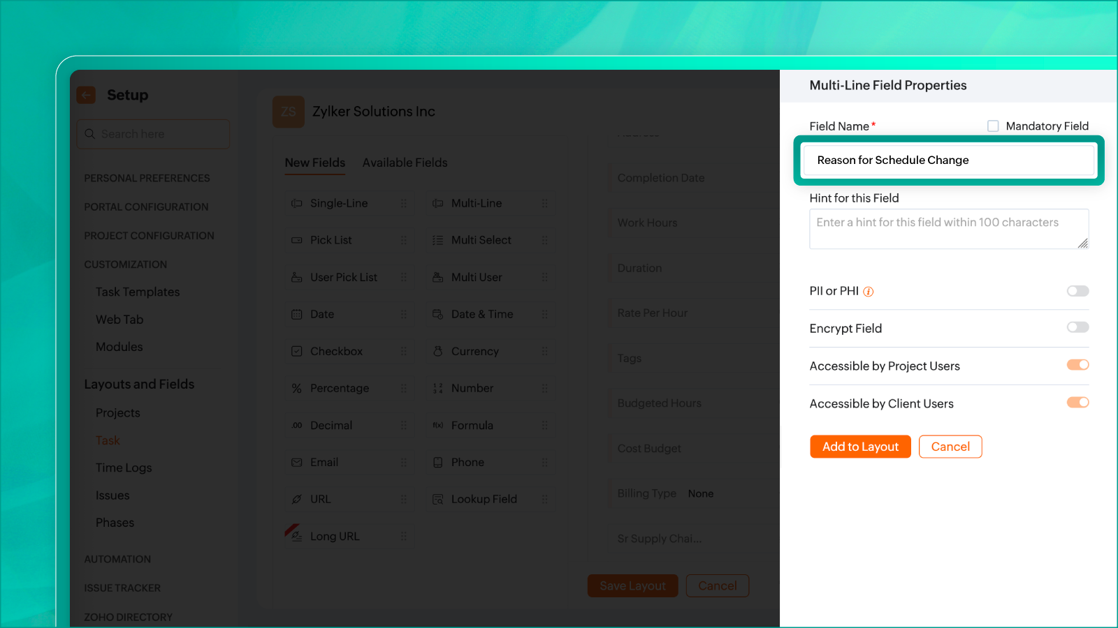1118x628 pixels.
Task: Enable the Mandatory Field checkbox
Action: (993, 126)
